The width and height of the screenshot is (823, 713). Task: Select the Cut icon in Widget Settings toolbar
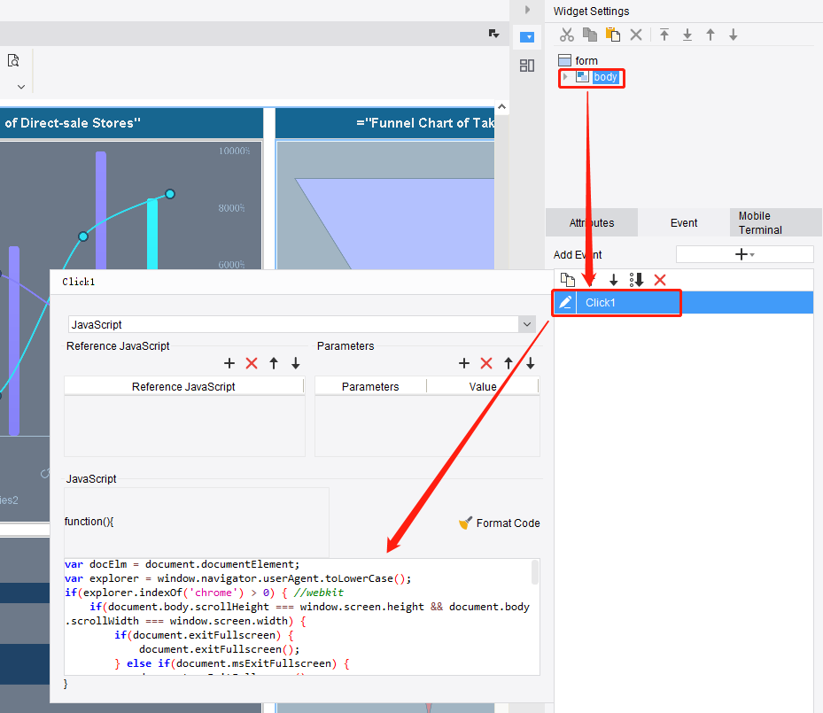566,34
